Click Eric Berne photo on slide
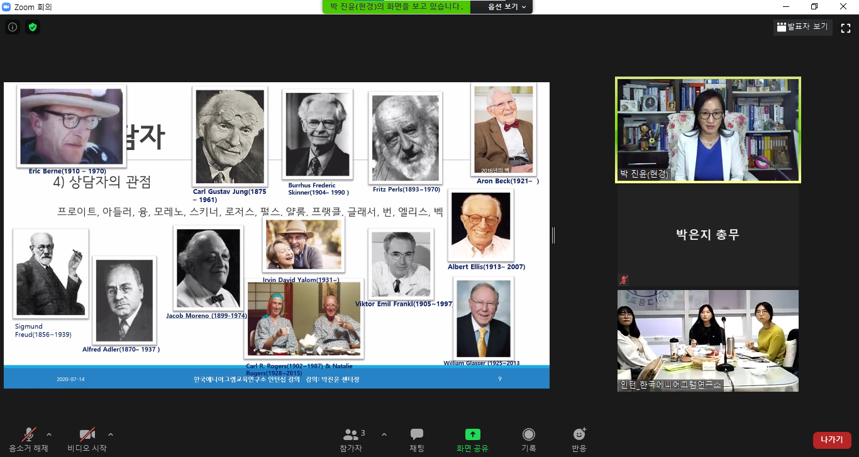The image size is (859, 457). coord(72,126)
